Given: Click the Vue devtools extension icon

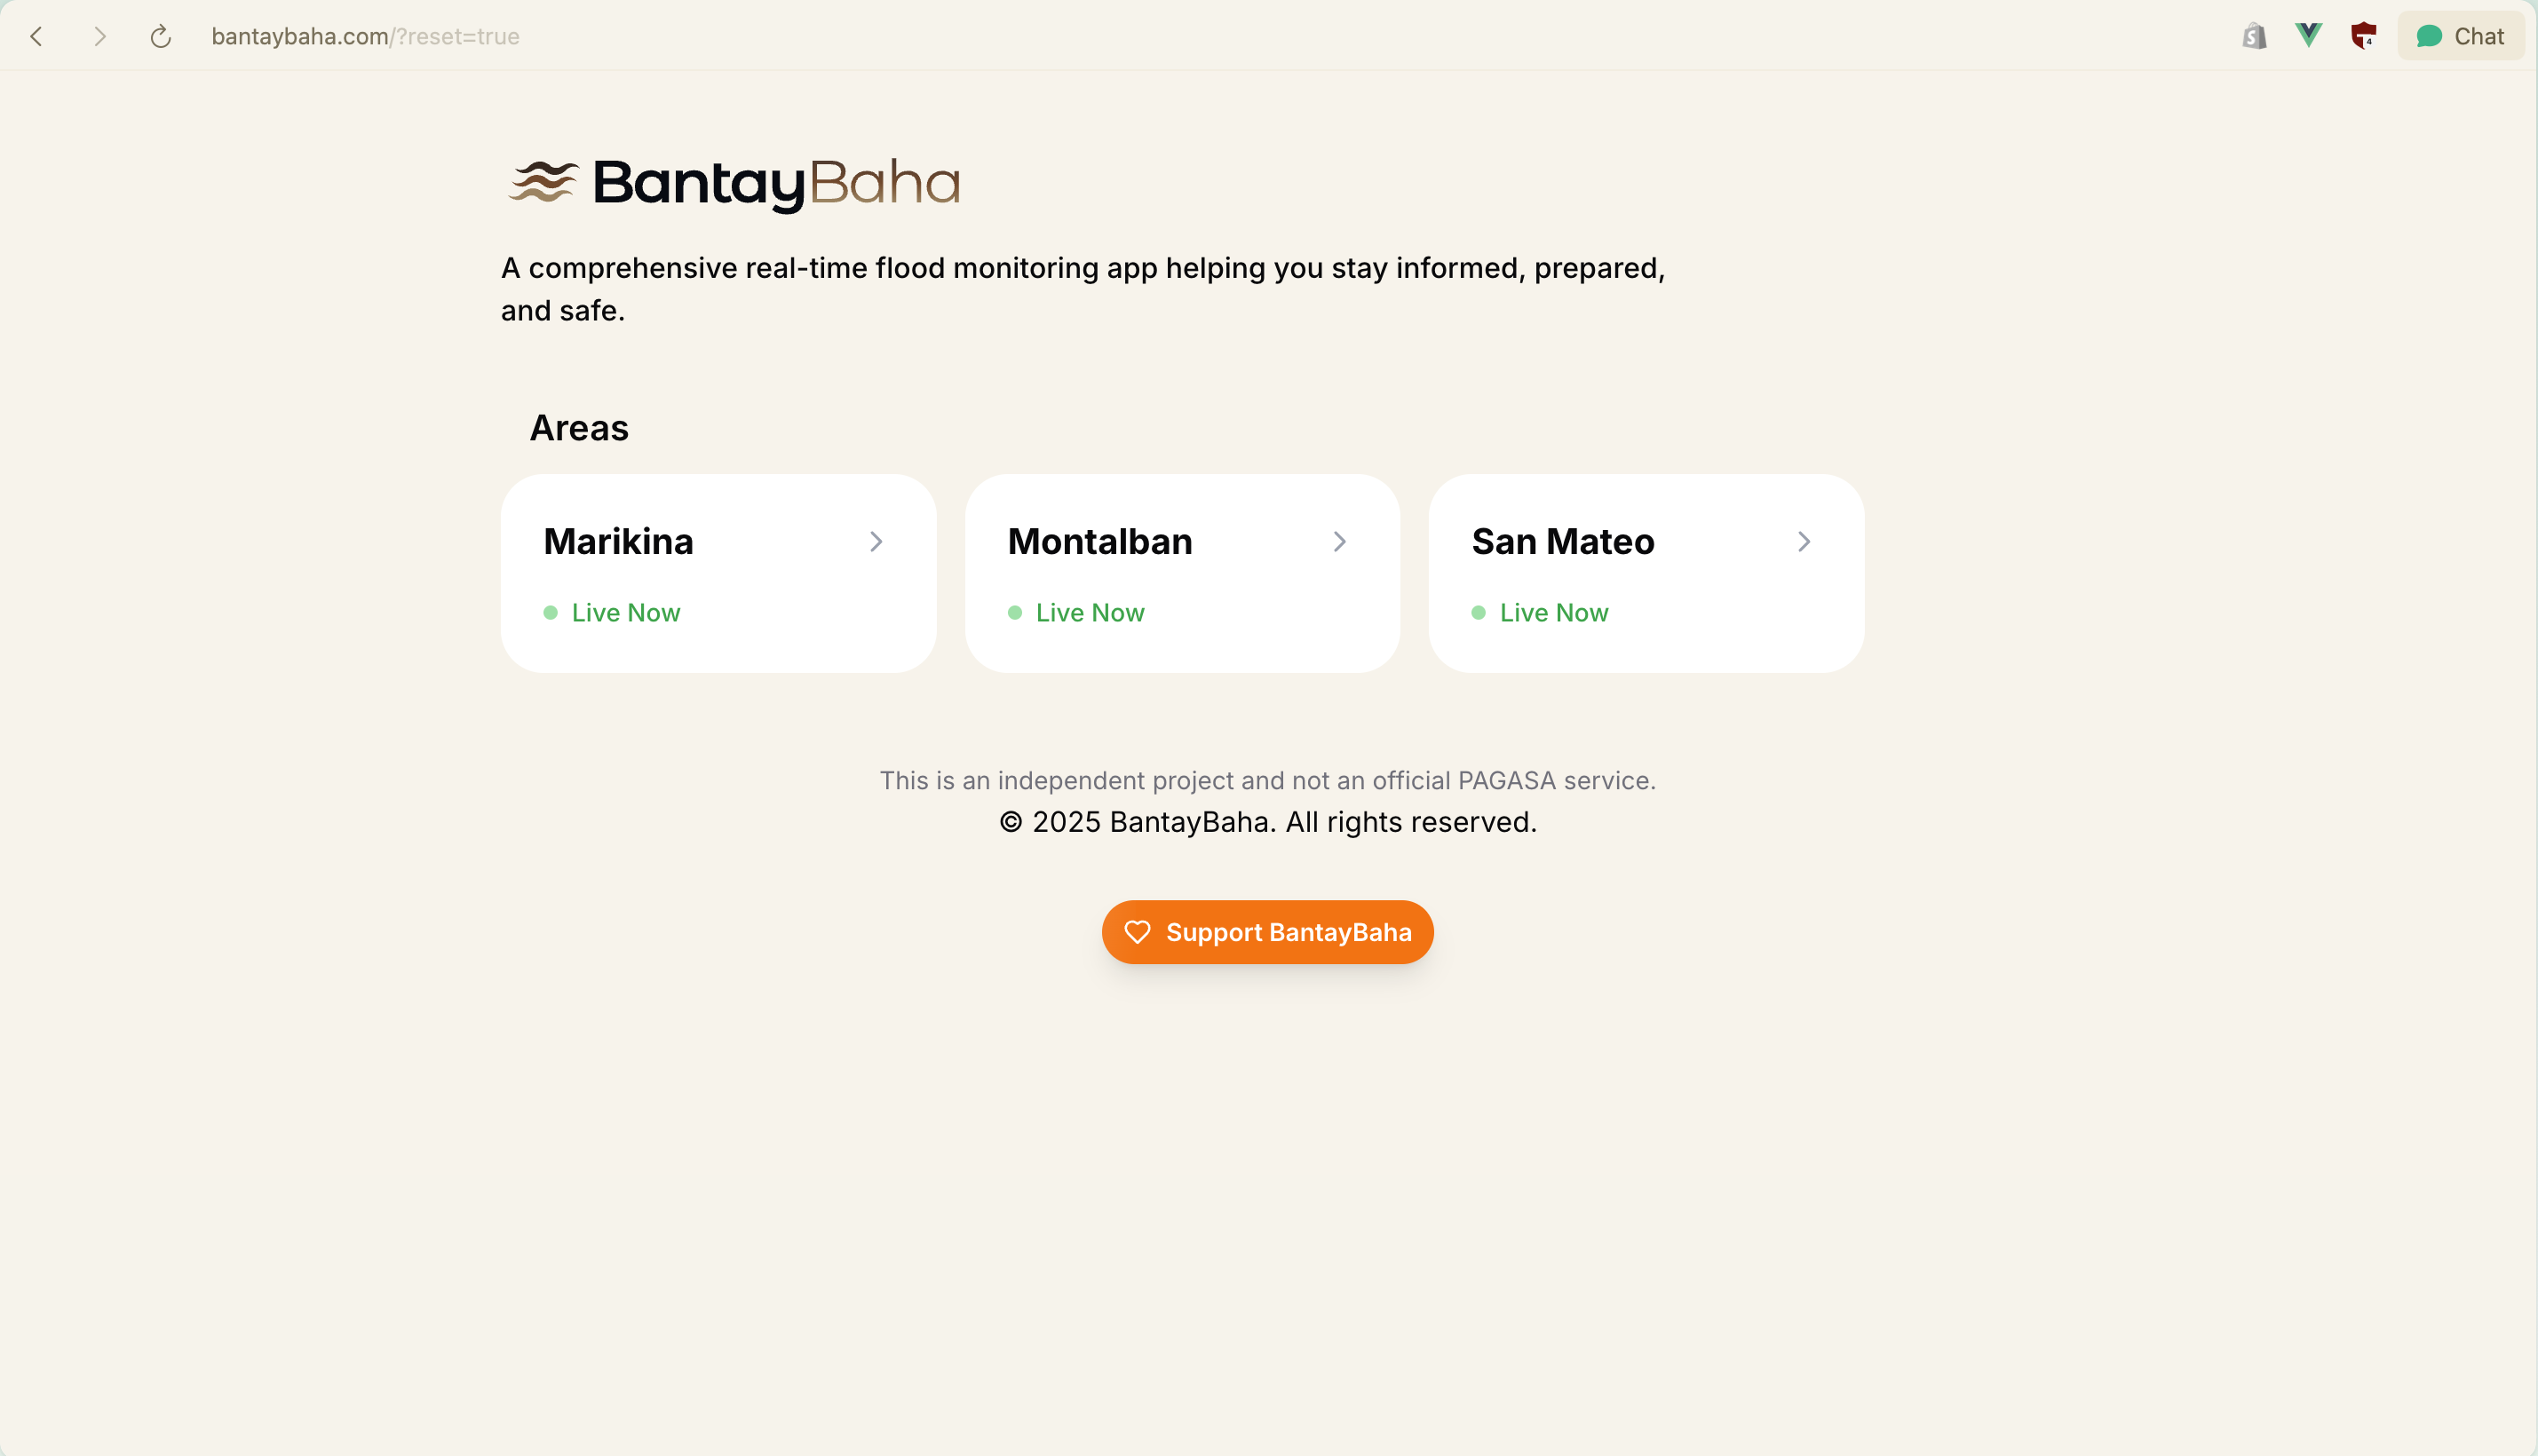Looking at the screenshot, I should pyautogui.click(x=2309, y=35).
